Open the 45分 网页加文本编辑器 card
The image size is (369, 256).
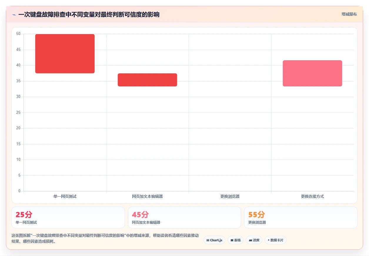point(184,217)
